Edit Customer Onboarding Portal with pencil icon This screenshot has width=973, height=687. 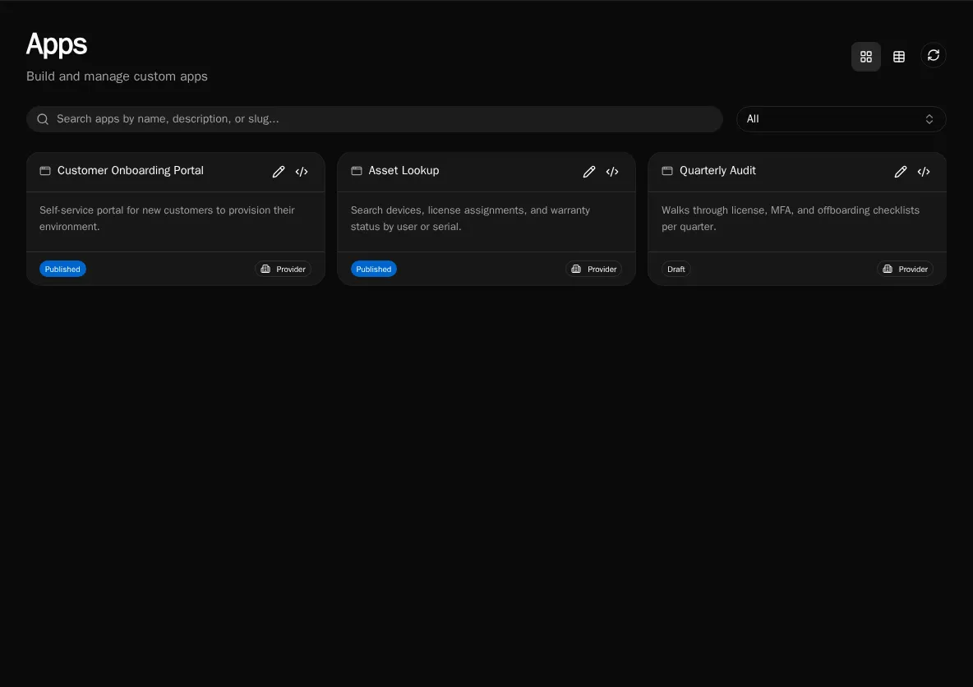pos(279,172)
